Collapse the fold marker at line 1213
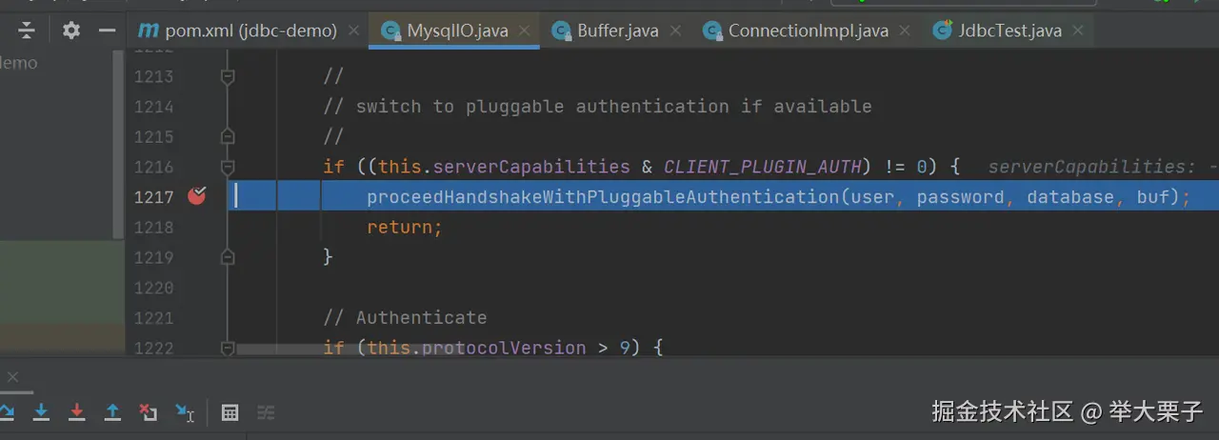This screenshot has width=1219, height=440. [227, 76]
